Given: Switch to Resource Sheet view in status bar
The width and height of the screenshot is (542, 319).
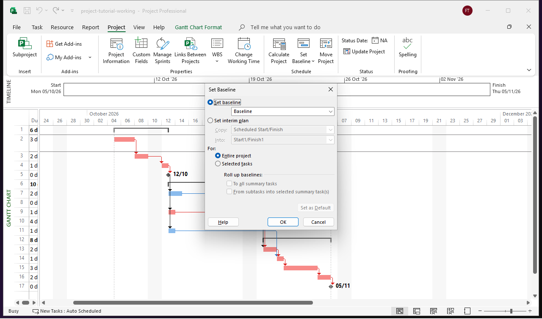Looking at the screenshot, I should (x=451, y=311).
